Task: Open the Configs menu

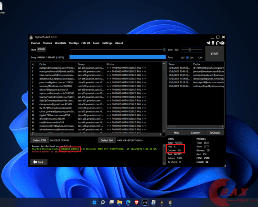Action: point(74,43)
